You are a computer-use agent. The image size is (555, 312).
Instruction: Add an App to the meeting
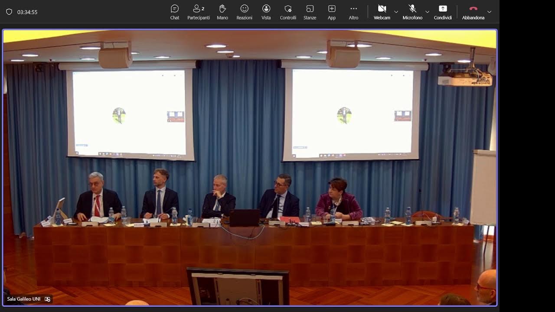(332, 12)
